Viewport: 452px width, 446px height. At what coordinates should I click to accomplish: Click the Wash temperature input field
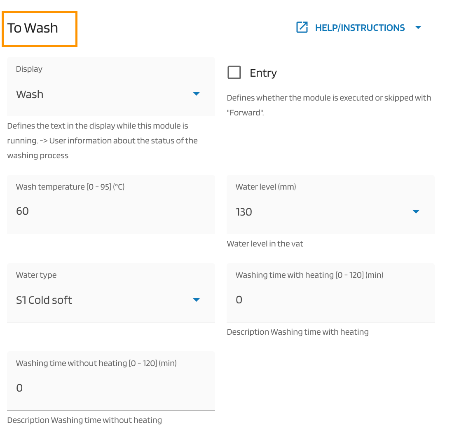111,211
